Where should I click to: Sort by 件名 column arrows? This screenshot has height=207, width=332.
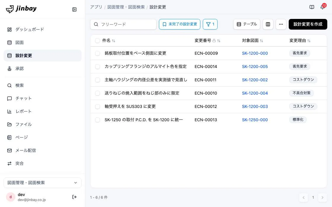(x=114, y=41)
